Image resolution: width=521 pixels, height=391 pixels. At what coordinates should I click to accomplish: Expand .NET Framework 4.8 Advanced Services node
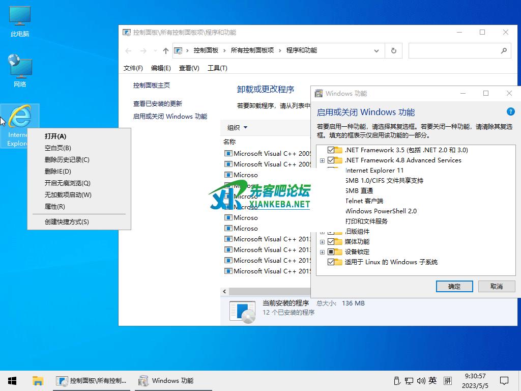coord(322,160)
